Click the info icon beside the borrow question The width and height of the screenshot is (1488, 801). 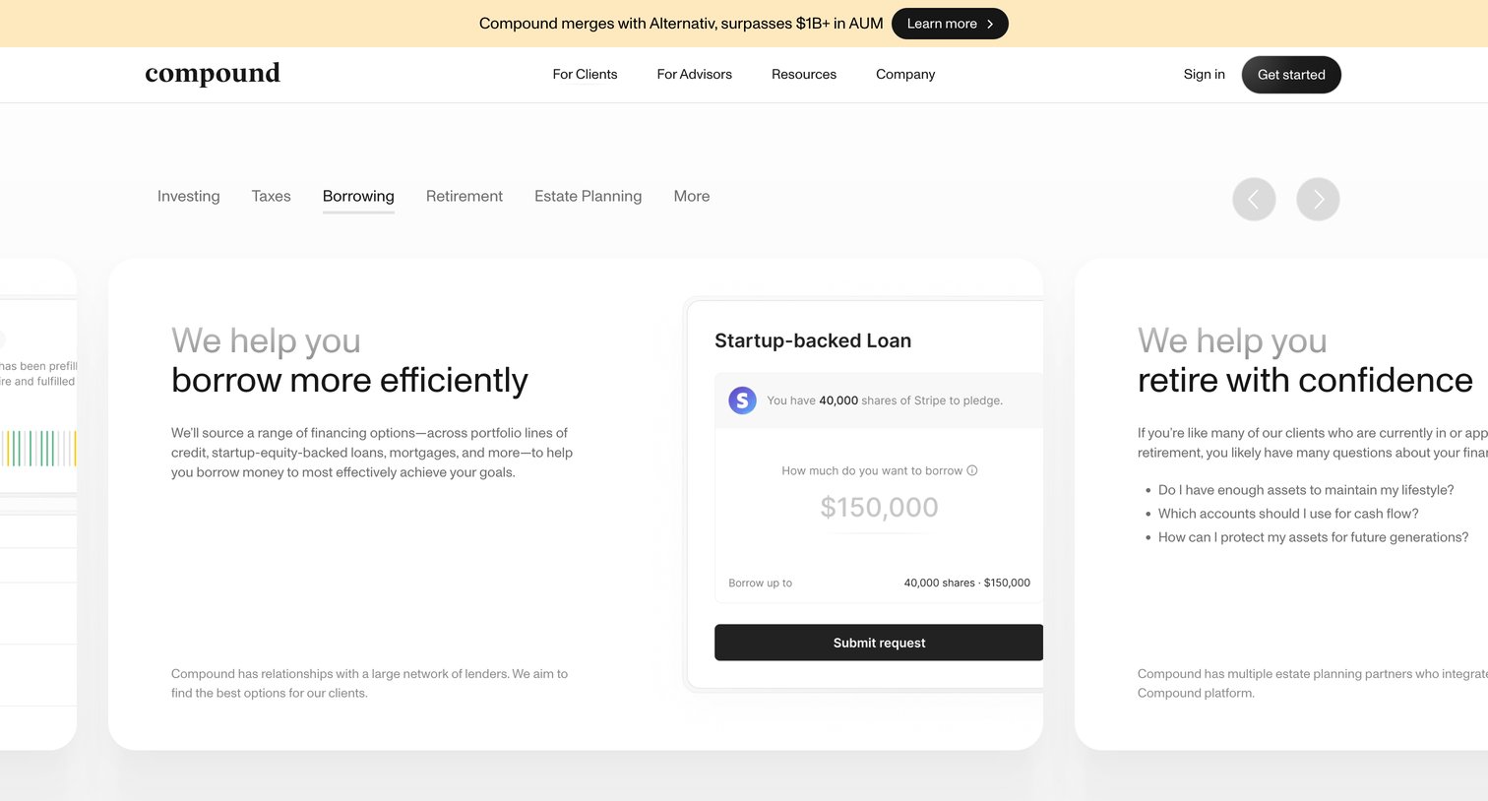point(972,470)
